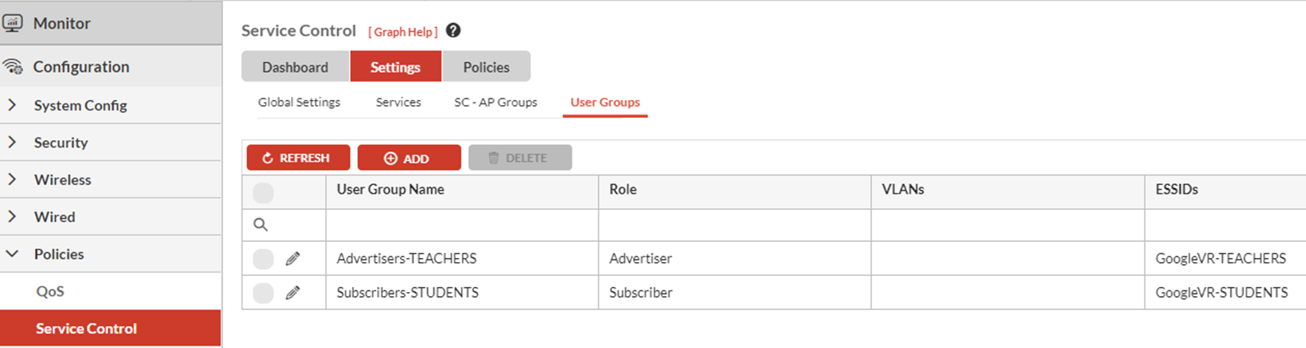Click the help question mark icon
The height and width of the screenshot is (348, 1306).
(x=453, y=31)
